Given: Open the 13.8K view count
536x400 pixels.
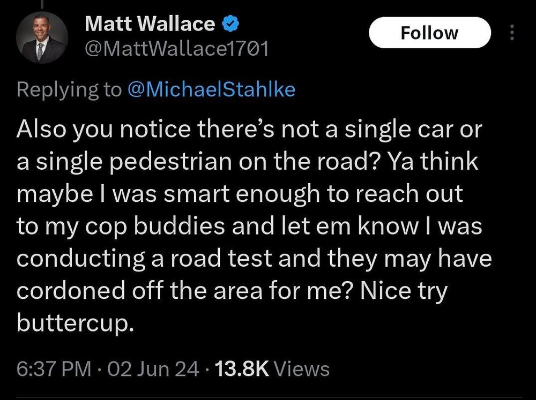Looking at the screenshot, I should coord(241,368).
